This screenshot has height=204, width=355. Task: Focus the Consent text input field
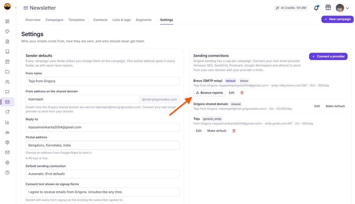103,192
